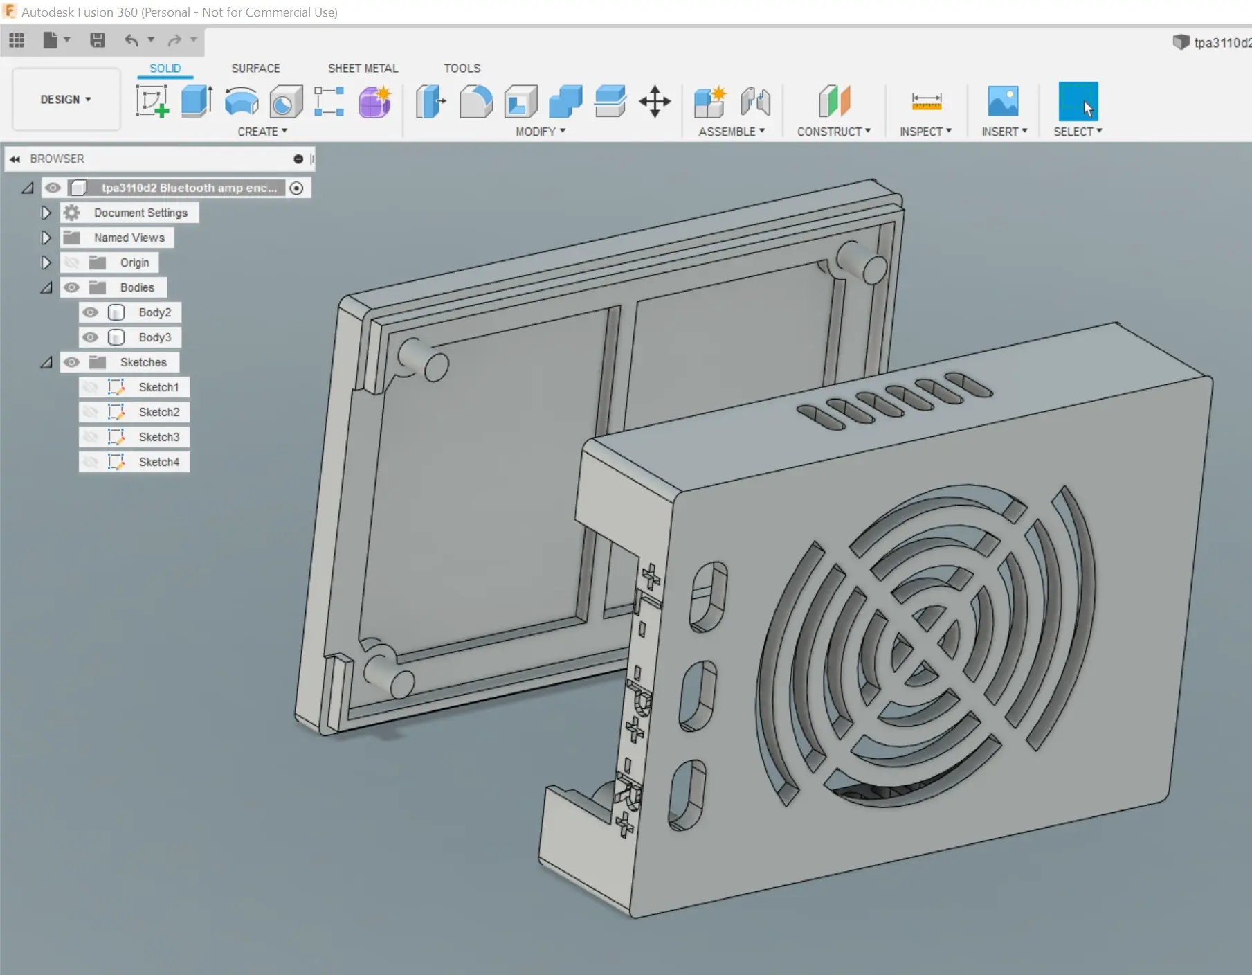This screenshot has width=1252, height=975.
Task: Hide Body2
Action: pos(90,312)
